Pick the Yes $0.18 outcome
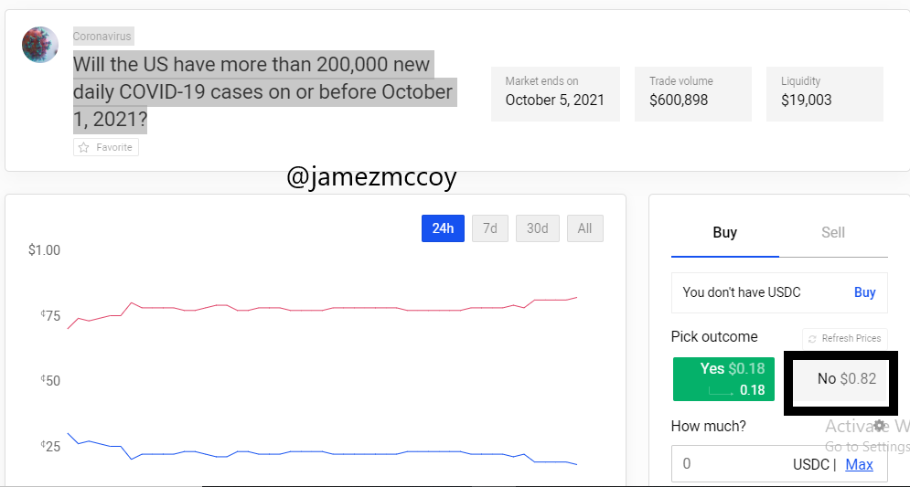 723,379
